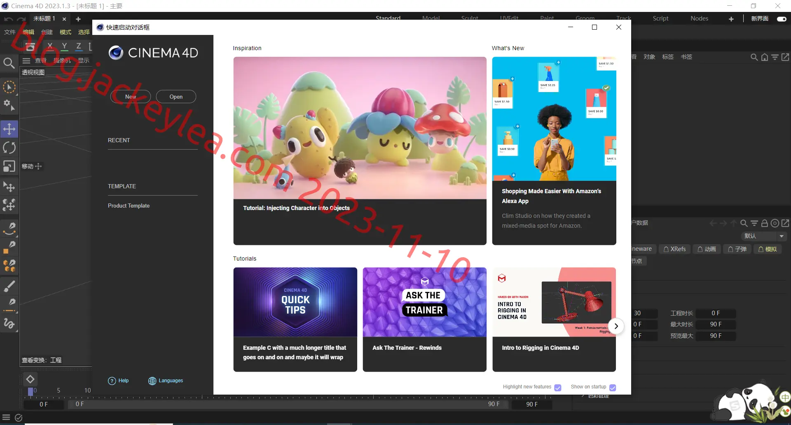Click the New button

pyautogui.click(x=131, y=97)
